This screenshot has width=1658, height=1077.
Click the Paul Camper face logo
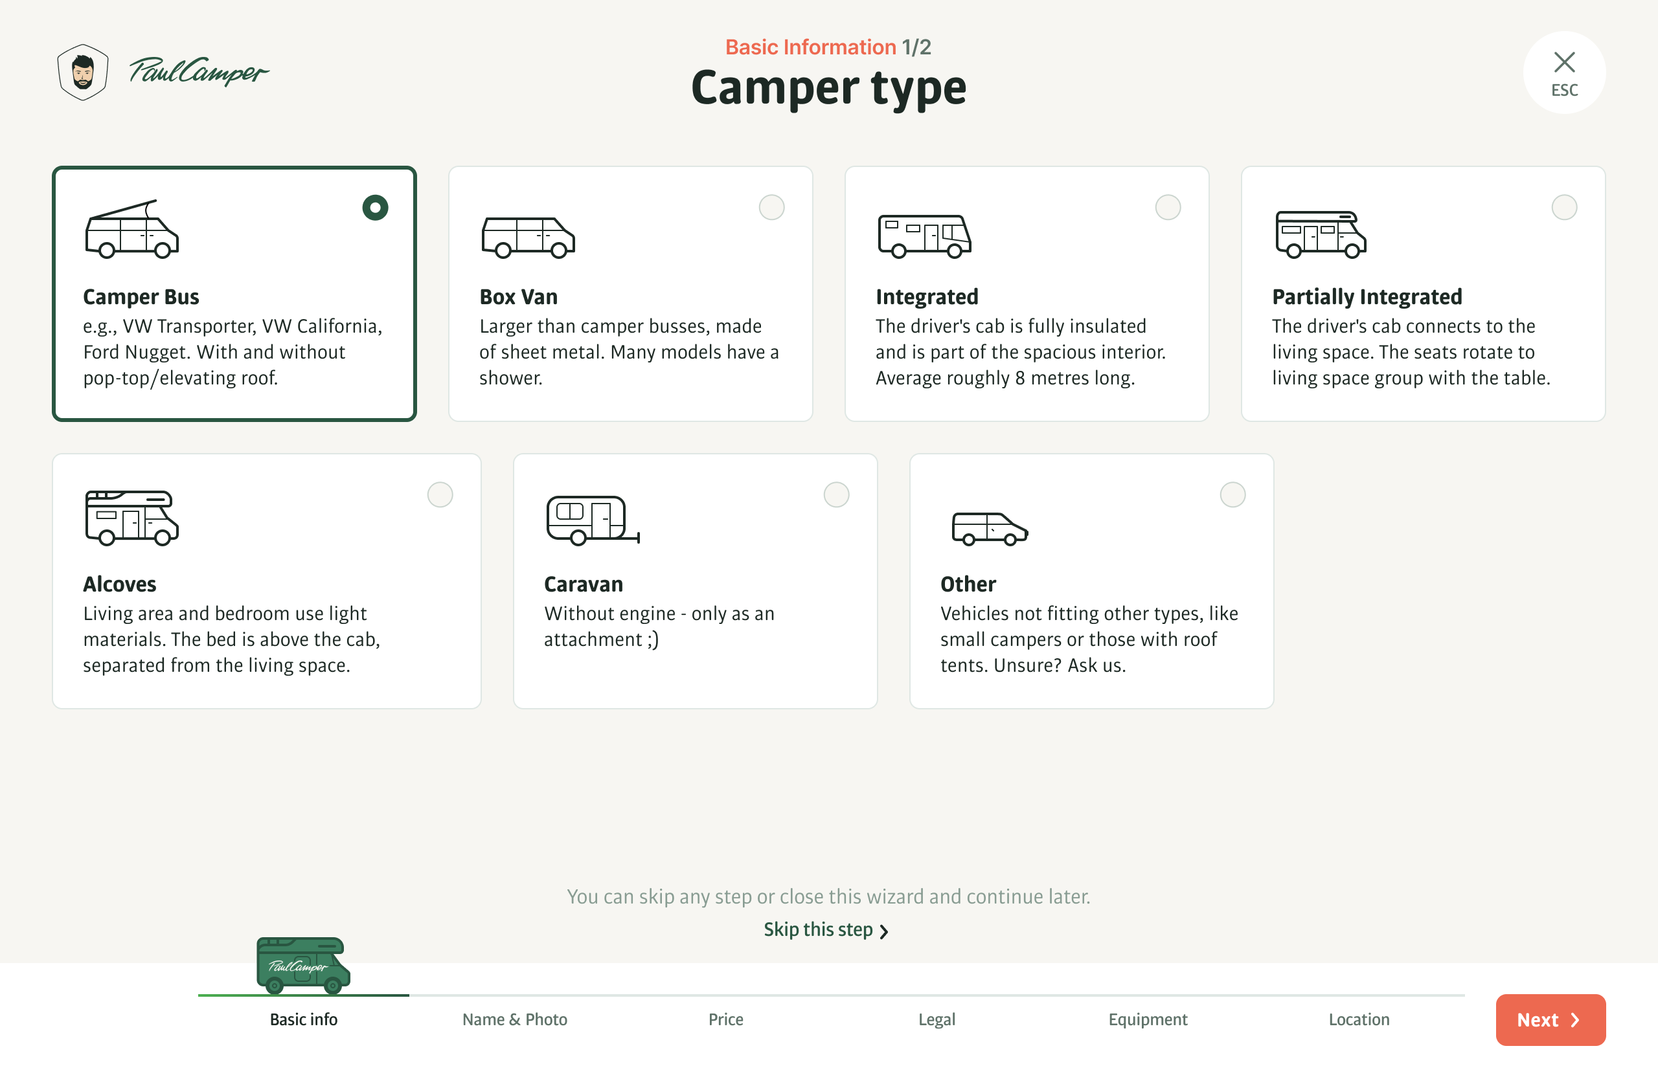point(83,72)
